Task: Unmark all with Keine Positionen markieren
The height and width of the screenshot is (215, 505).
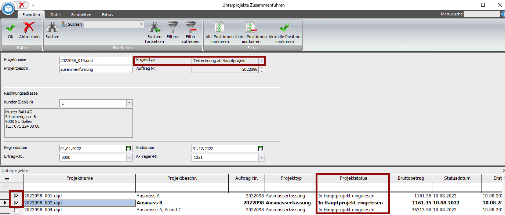Action: (251, 28)
